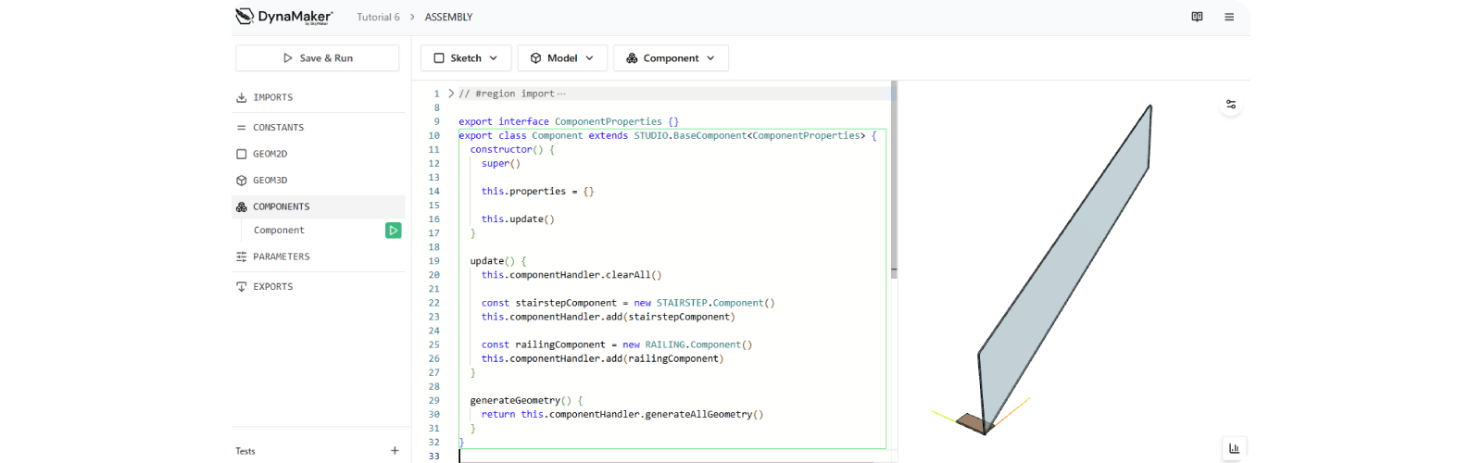1482x463 pixels.
Task: Expand the Sketch dropdown
Action: (466, 58)
